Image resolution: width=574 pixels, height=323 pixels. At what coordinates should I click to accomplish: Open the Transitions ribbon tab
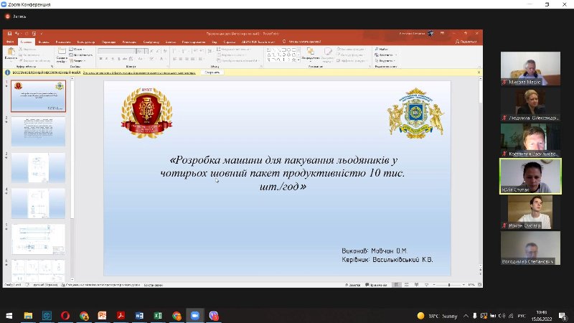pos(109,42)
